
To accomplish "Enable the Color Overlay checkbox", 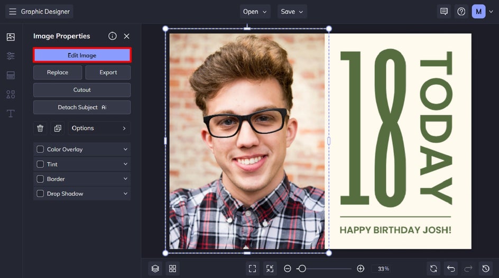I will click(x=40, y=150).
